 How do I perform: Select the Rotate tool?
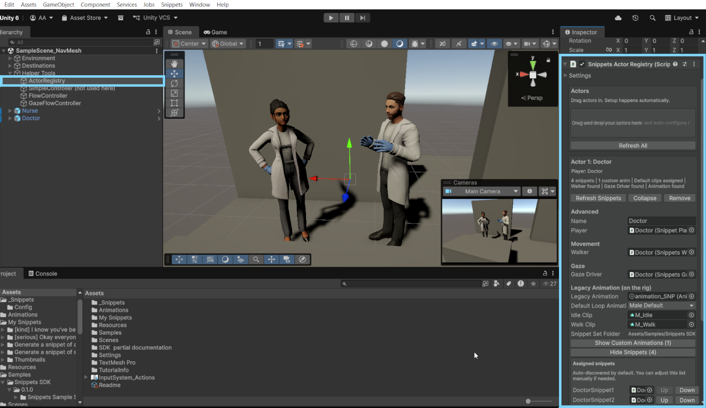pyautogui.click(x=174, y=84)
